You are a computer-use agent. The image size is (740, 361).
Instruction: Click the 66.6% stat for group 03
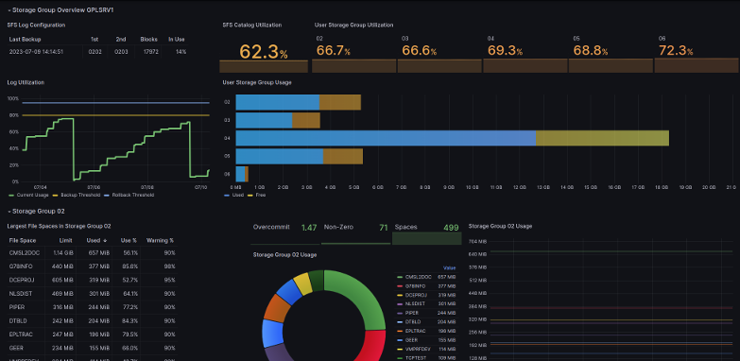tap(419, 50)
